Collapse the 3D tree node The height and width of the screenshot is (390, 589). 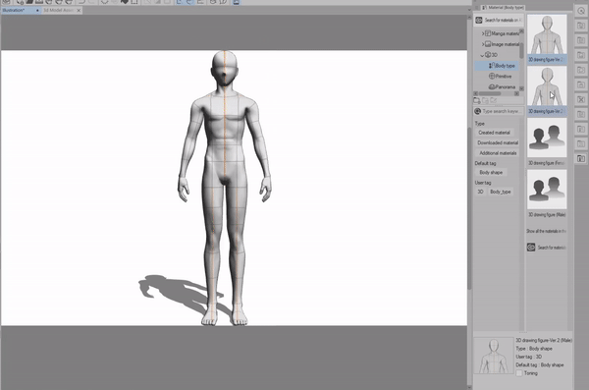pyautogui.click(x=482, y=55)
